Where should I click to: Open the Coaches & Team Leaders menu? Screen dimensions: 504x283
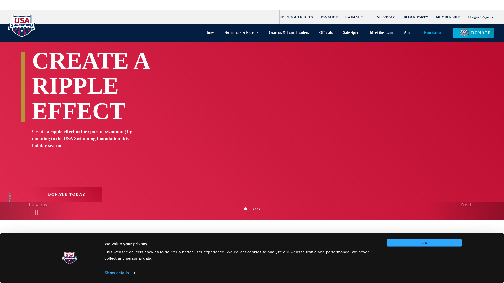[288, 33]
